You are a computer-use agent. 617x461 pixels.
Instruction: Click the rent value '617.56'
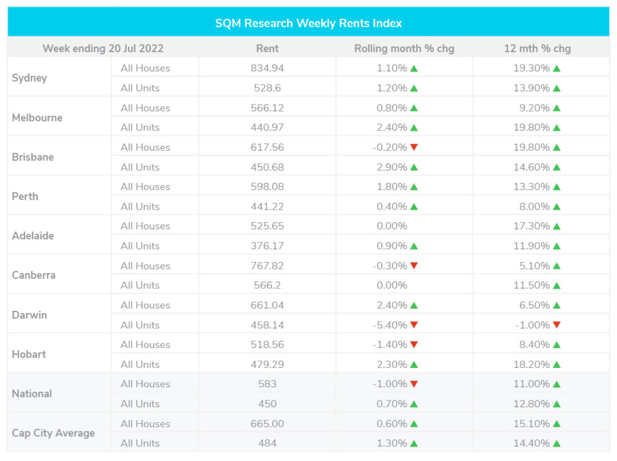(x=267, y=147)
